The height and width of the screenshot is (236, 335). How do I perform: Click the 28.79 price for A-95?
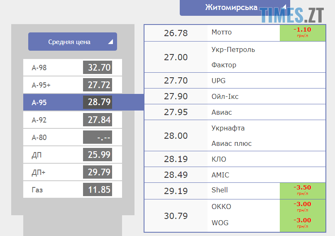[99, 102]
